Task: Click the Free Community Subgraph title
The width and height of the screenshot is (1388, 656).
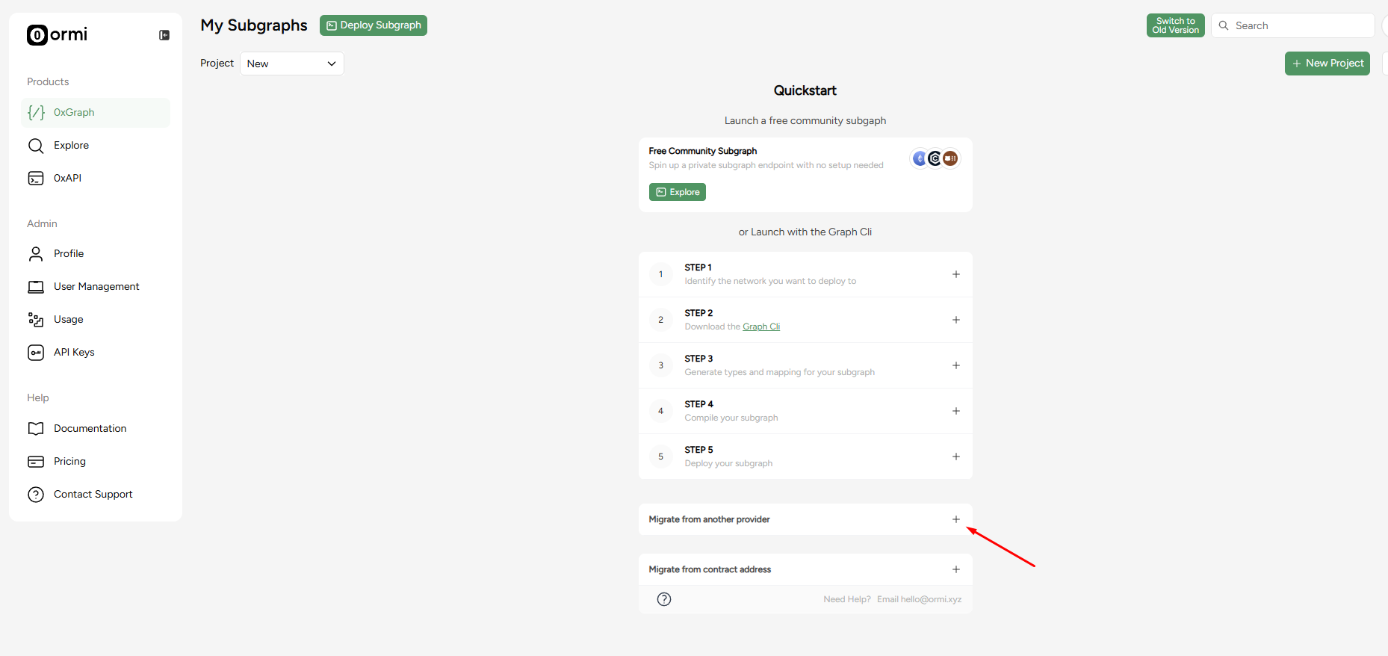Action: point(703,151)
